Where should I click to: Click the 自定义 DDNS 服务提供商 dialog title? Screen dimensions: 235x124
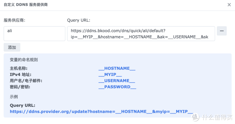26,5
